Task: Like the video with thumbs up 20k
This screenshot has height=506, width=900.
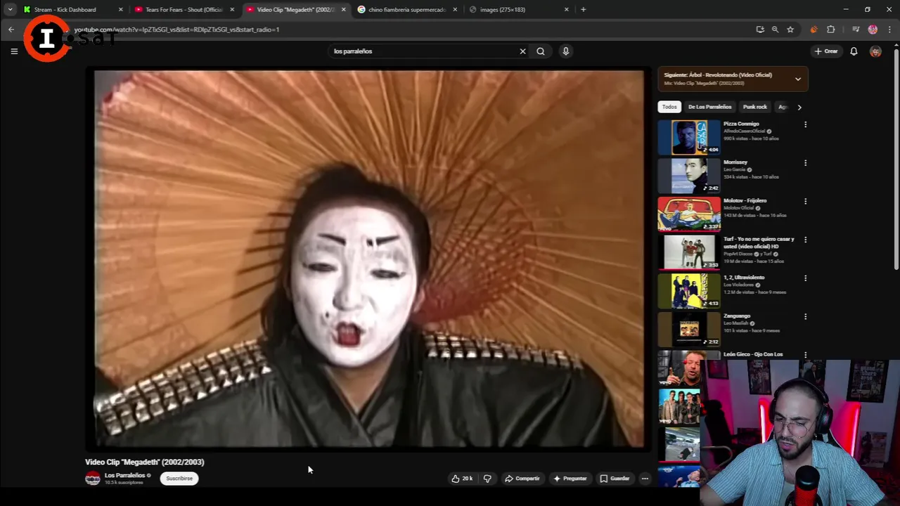Action: pyautogui.click(x=462, y=479)
